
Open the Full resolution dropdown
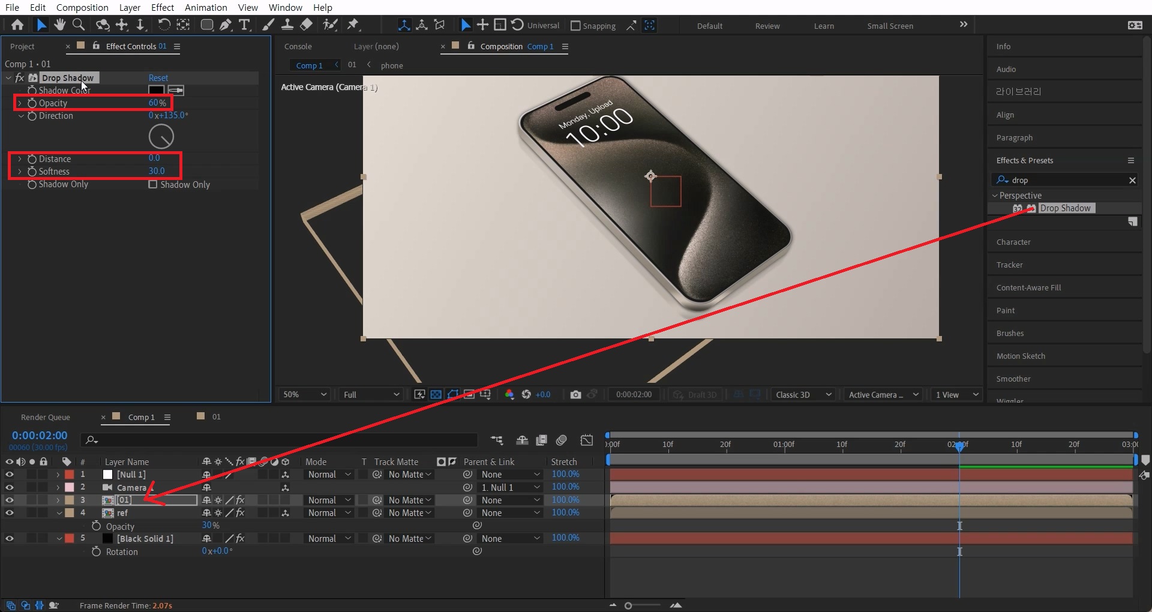point(370,394)
